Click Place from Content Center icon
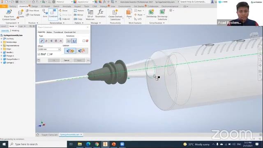 (9, 12)
